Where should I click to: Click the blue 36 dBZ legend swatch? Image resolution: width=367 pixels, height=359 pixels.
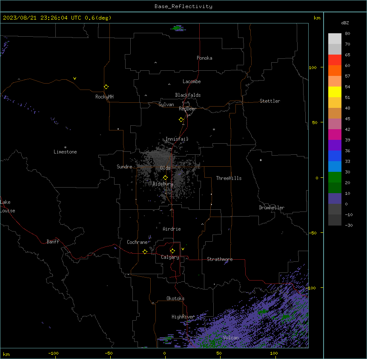[x=335, y=156]
